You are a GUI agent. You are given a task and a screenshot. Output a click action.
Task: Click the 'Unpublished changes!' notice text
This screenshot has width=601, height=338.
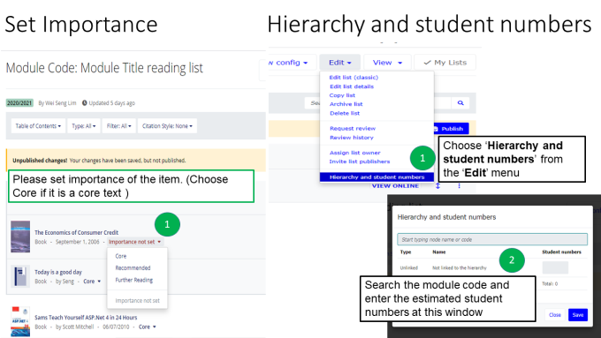coord(40,161)
